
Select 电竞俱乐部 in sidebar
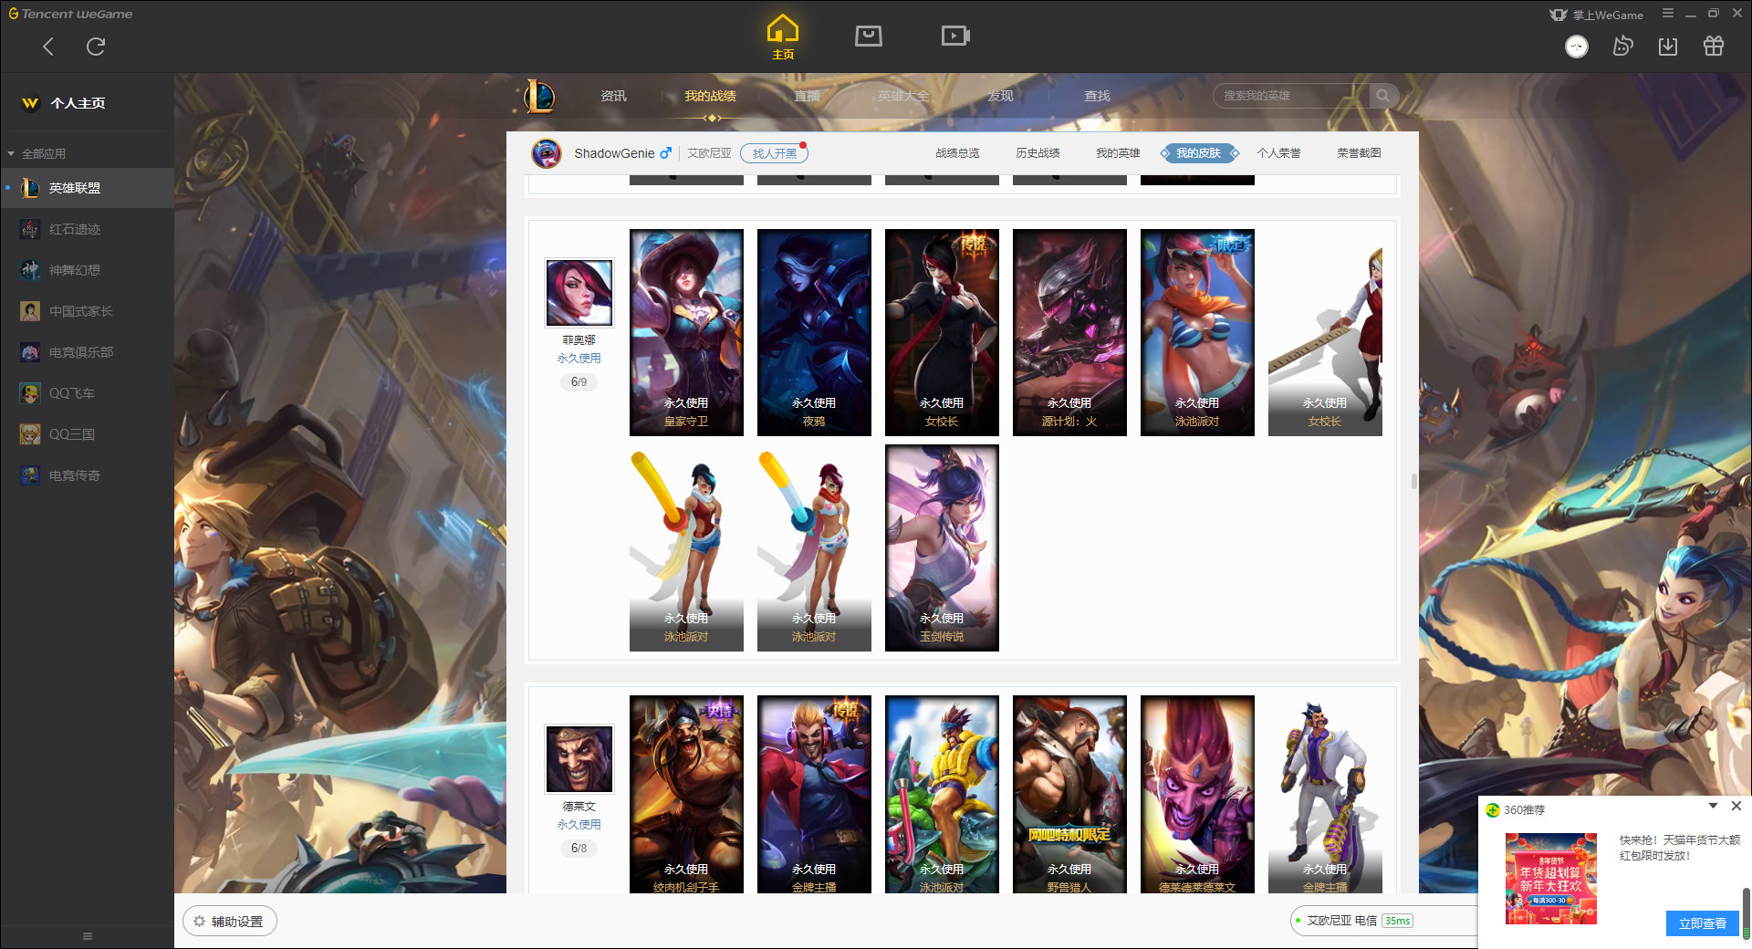87,352
